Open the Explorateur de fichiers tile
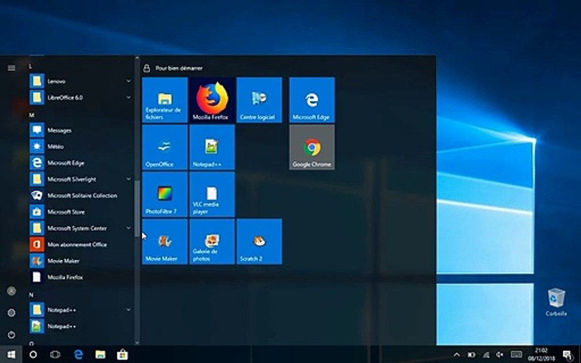 165,100
